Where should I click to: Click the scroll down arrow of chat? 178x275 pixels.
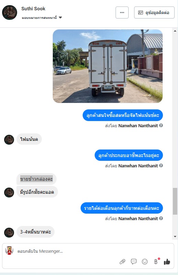pos(175,236)
